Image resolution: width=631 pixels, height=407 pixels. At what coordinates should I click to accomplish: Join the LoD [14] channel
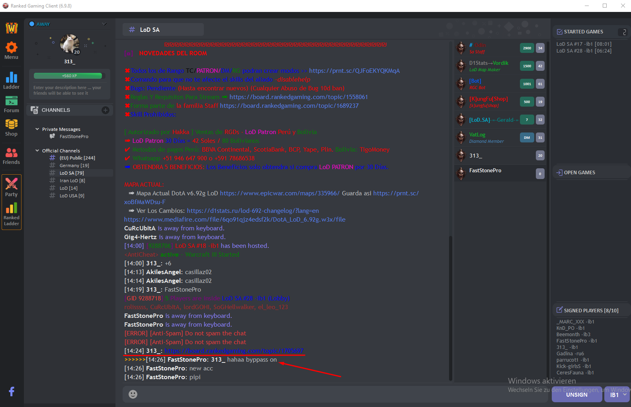(x=68, y=188)
